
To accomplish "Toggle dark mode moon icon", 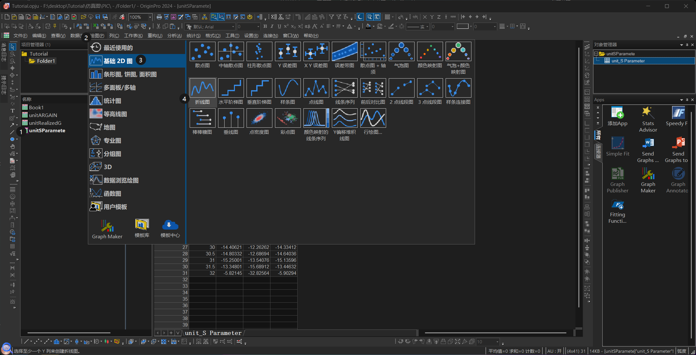I will 360,17.
